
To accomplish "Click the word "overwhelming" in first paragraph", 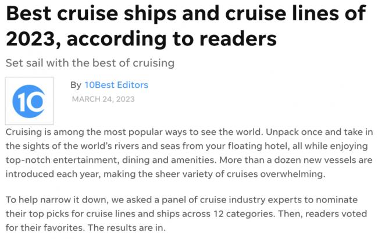I will click(292, 174).
